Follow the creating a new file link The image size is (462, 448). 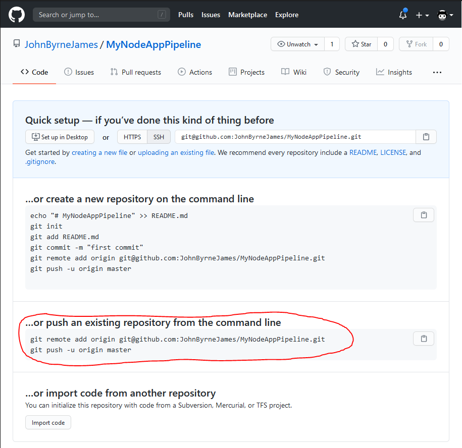(99, 152)
